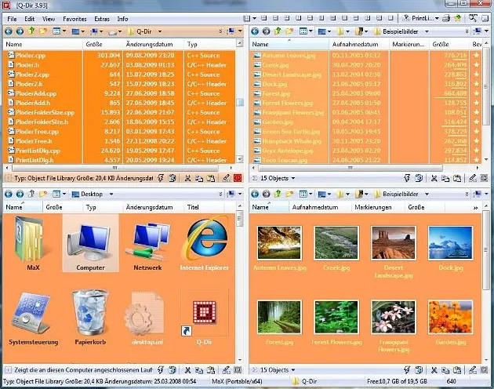
Task: Expand Beispielbilder address dropdown in list-view pane
Action: (x=427, y=31)
